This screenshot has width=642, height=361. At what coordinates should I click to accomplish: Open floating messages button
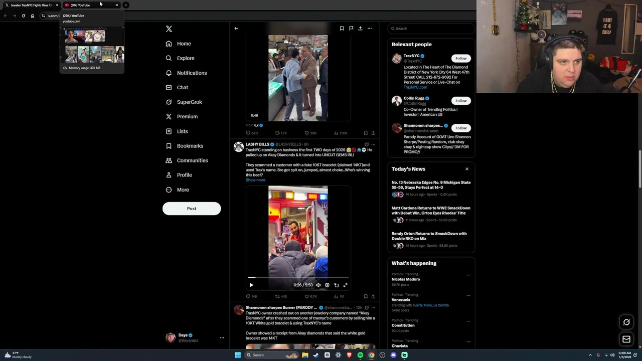click(626, 339)
